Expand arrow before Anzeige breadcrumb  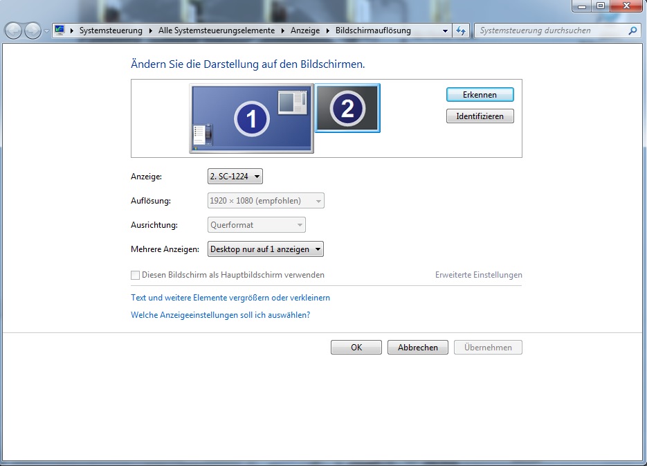coord(282,30)
